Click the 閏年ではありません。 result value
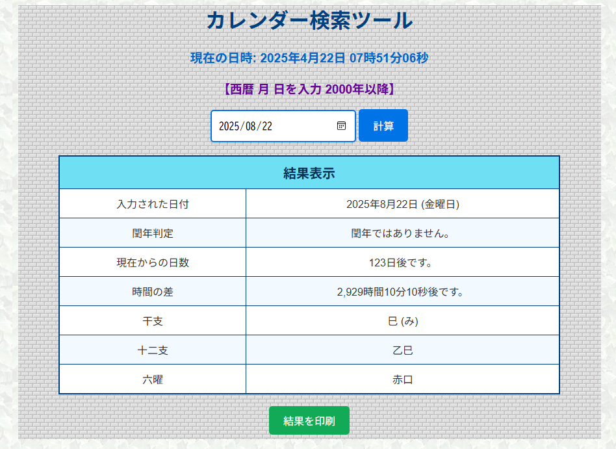 402,233
